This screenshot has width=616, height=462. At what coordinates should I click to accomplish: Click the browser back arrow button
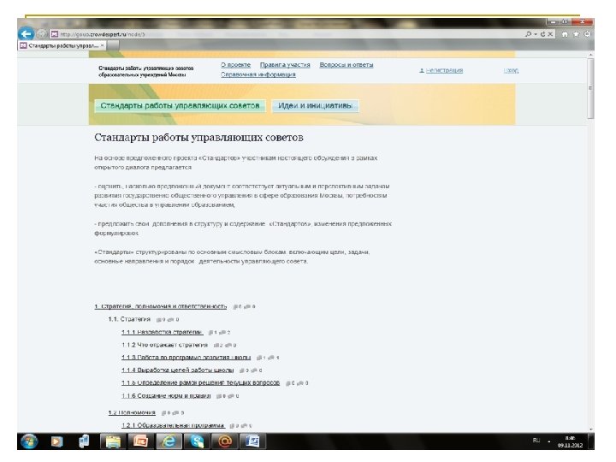pyautogui.click(x=27, y=33)
